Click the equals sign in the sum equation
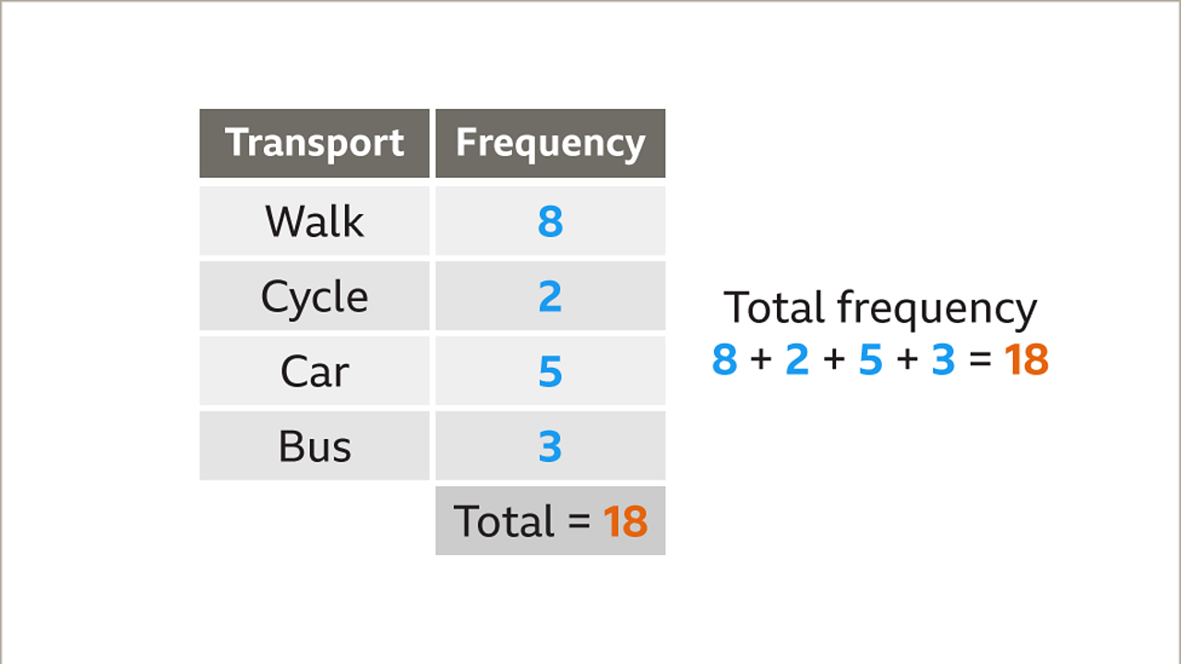The image size is (1181, 664). (979, 360)
